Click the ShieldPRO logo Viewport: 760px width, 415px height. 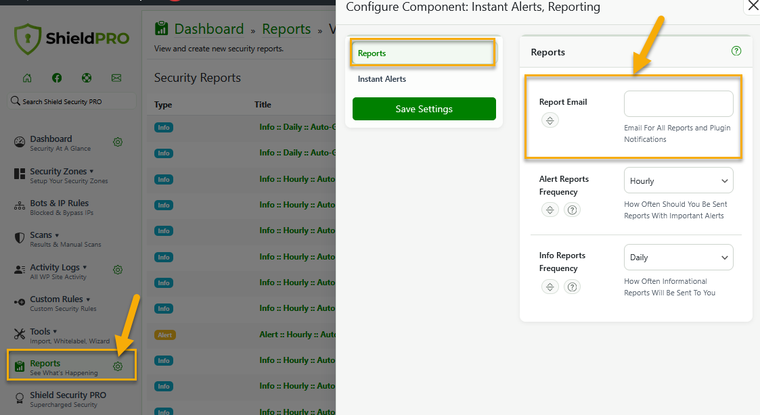click(72, 39)
